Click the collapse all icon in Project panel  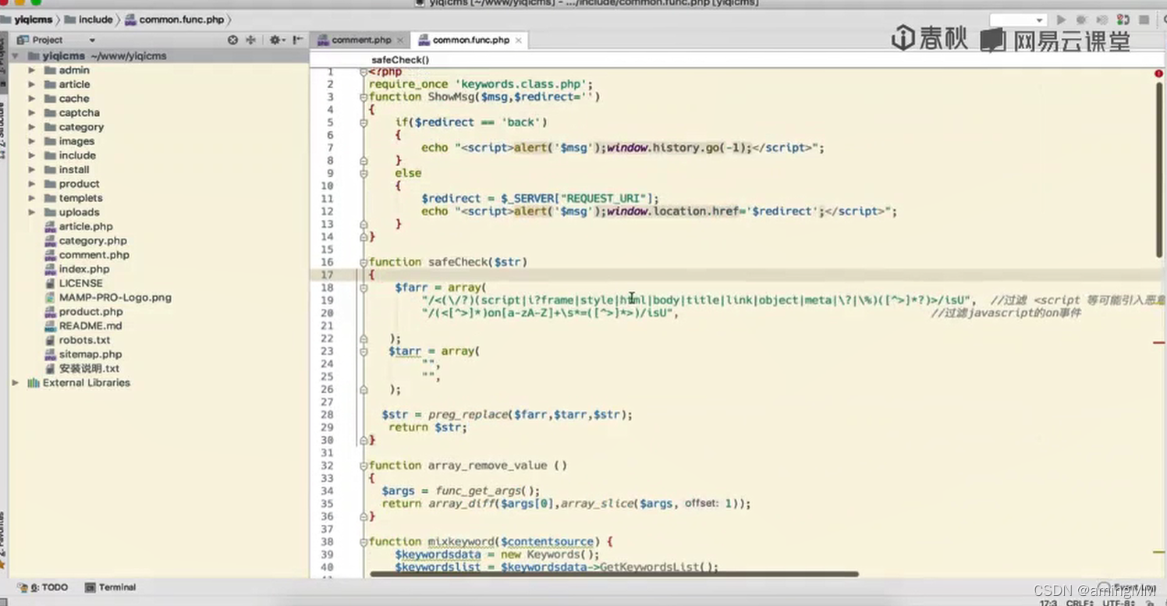250,40
